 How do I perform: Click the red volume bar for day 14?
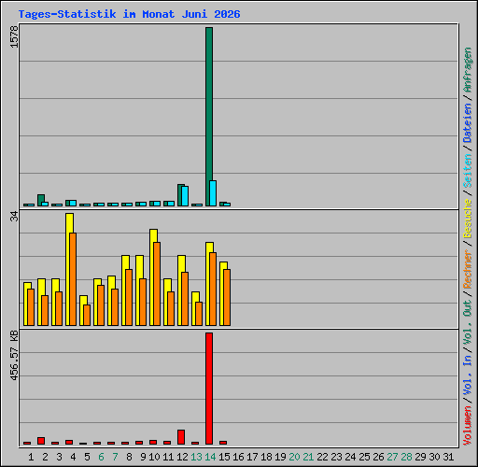point(209,389)
